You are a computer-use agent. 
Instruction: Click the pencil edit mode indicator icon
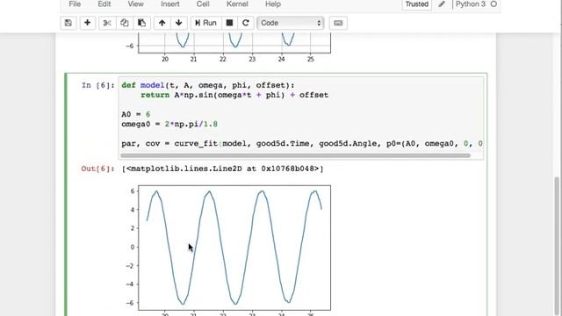(442, 4)
